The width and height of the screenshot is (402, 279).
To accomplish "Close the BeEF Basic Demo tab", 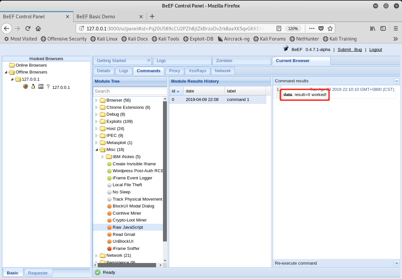I will (141, 17).
